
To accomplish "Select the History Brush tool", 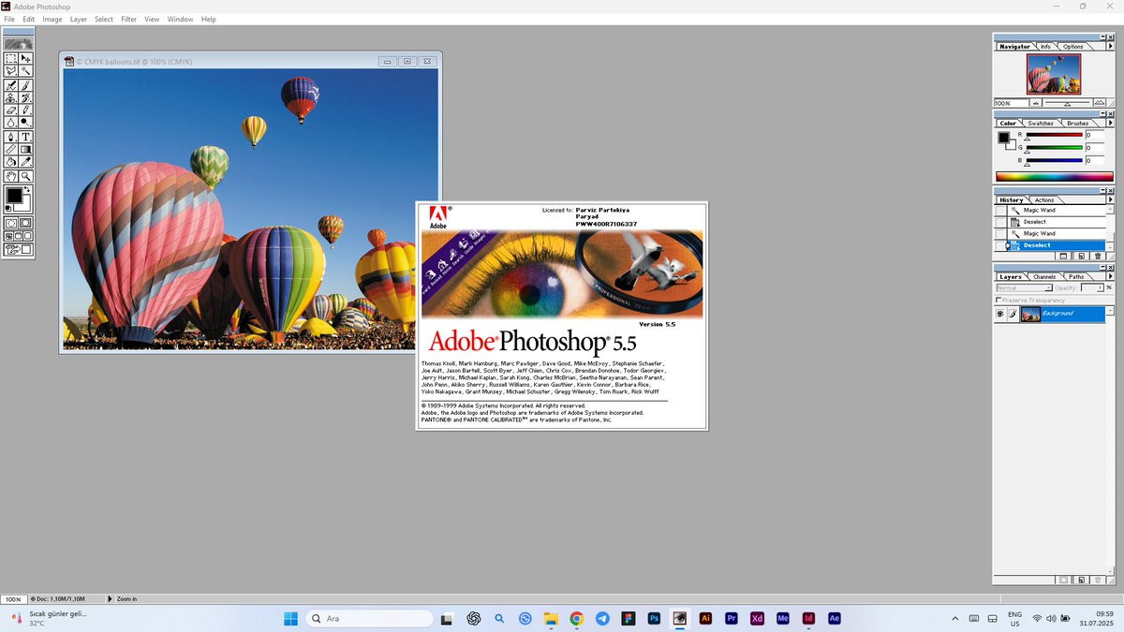I will 25,98.
